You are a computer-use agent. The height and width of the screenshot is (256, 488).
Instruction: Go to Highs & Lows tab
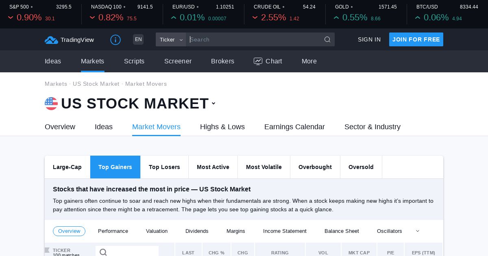coord(222,127)
